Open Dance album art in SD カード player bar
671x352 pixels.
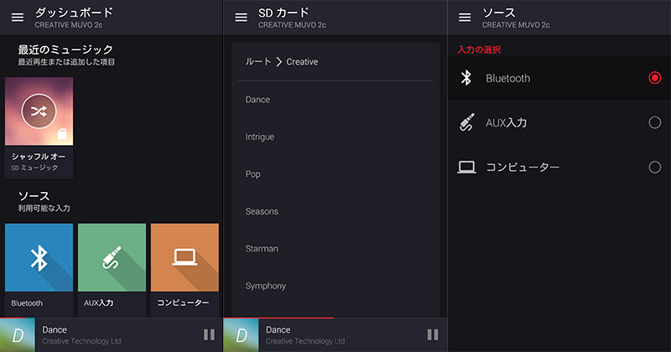point(241,335)
